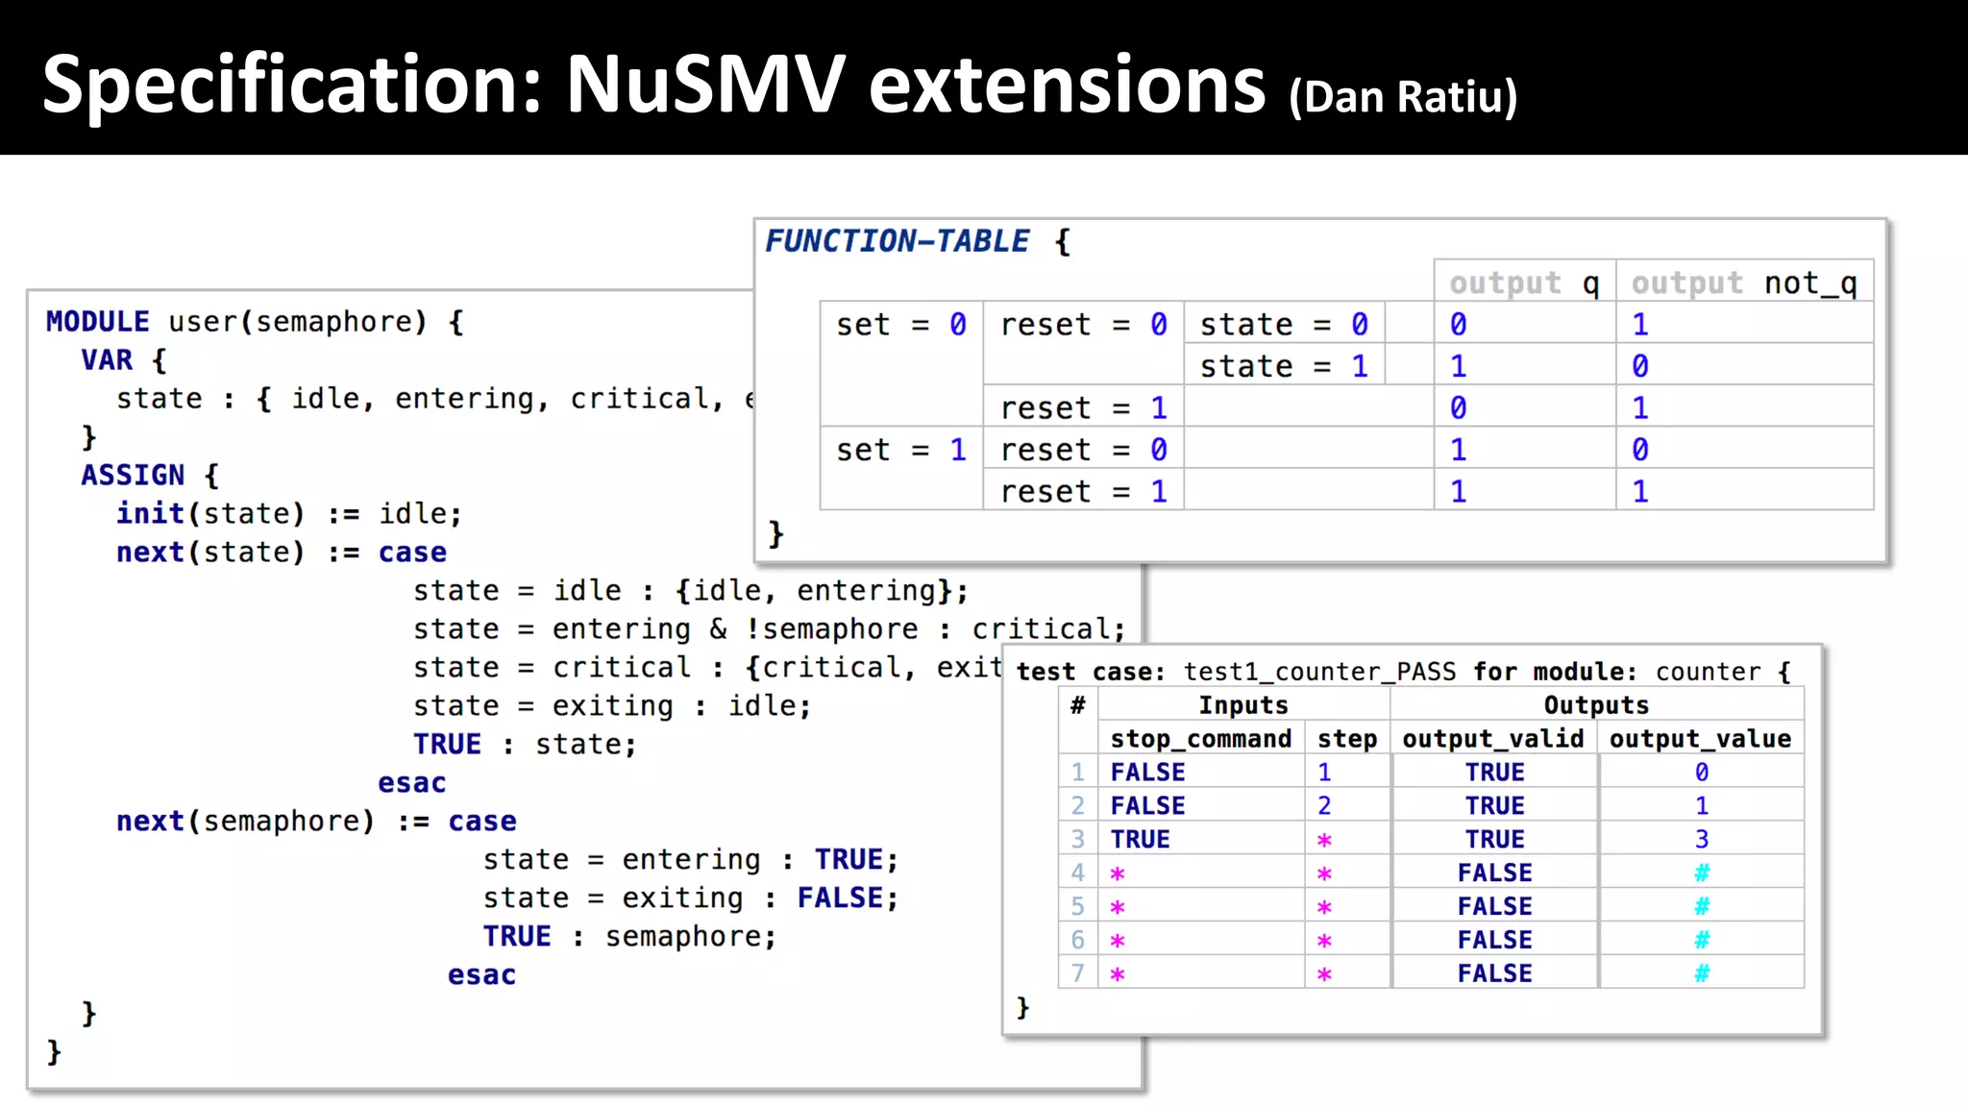Click 'test1_counter_PASS' test case name
1968x1107 pixels.
pyautogui.click(x=1319, y=672)
